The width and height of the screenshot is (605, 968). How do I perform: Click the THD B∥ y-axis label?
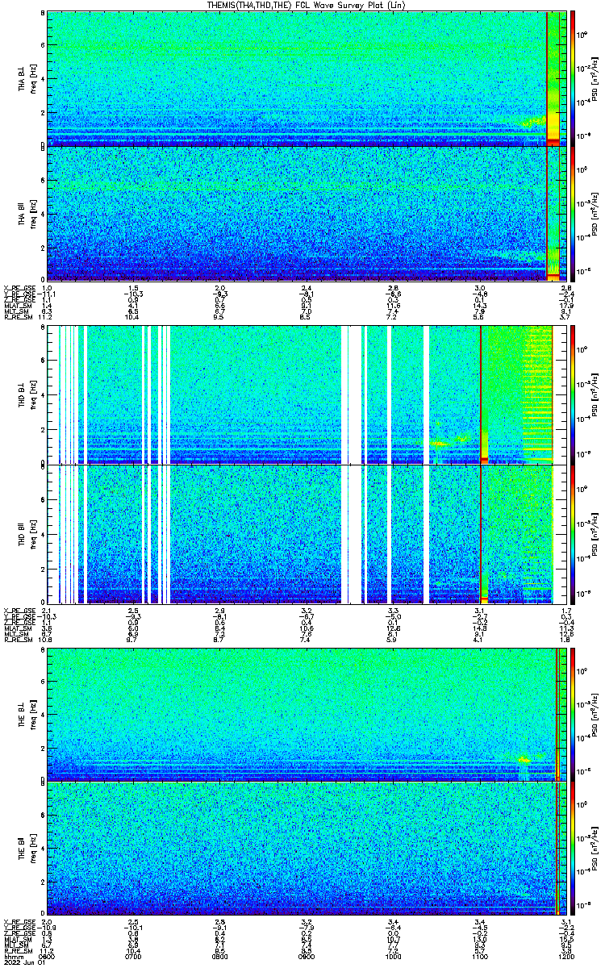23,533
